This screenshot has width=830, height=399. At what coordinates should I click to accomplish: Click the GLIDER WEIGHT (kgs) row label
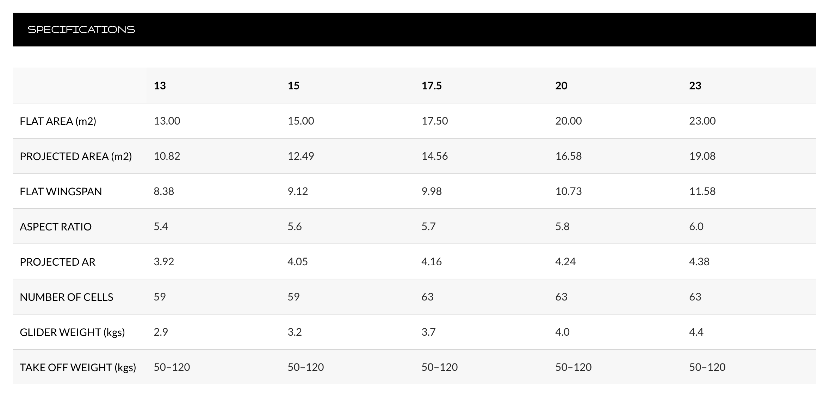[72, 332]
